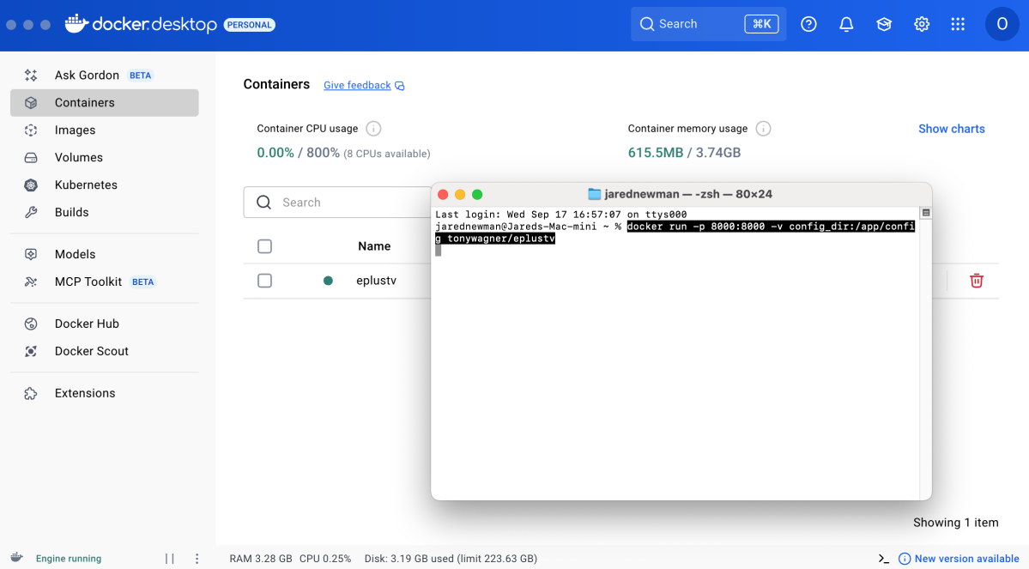Click the Volumes drive icon
Image resolution: width=1029 pixels, height=569 pixels.
pyautogui.click(x=31, y=158)
